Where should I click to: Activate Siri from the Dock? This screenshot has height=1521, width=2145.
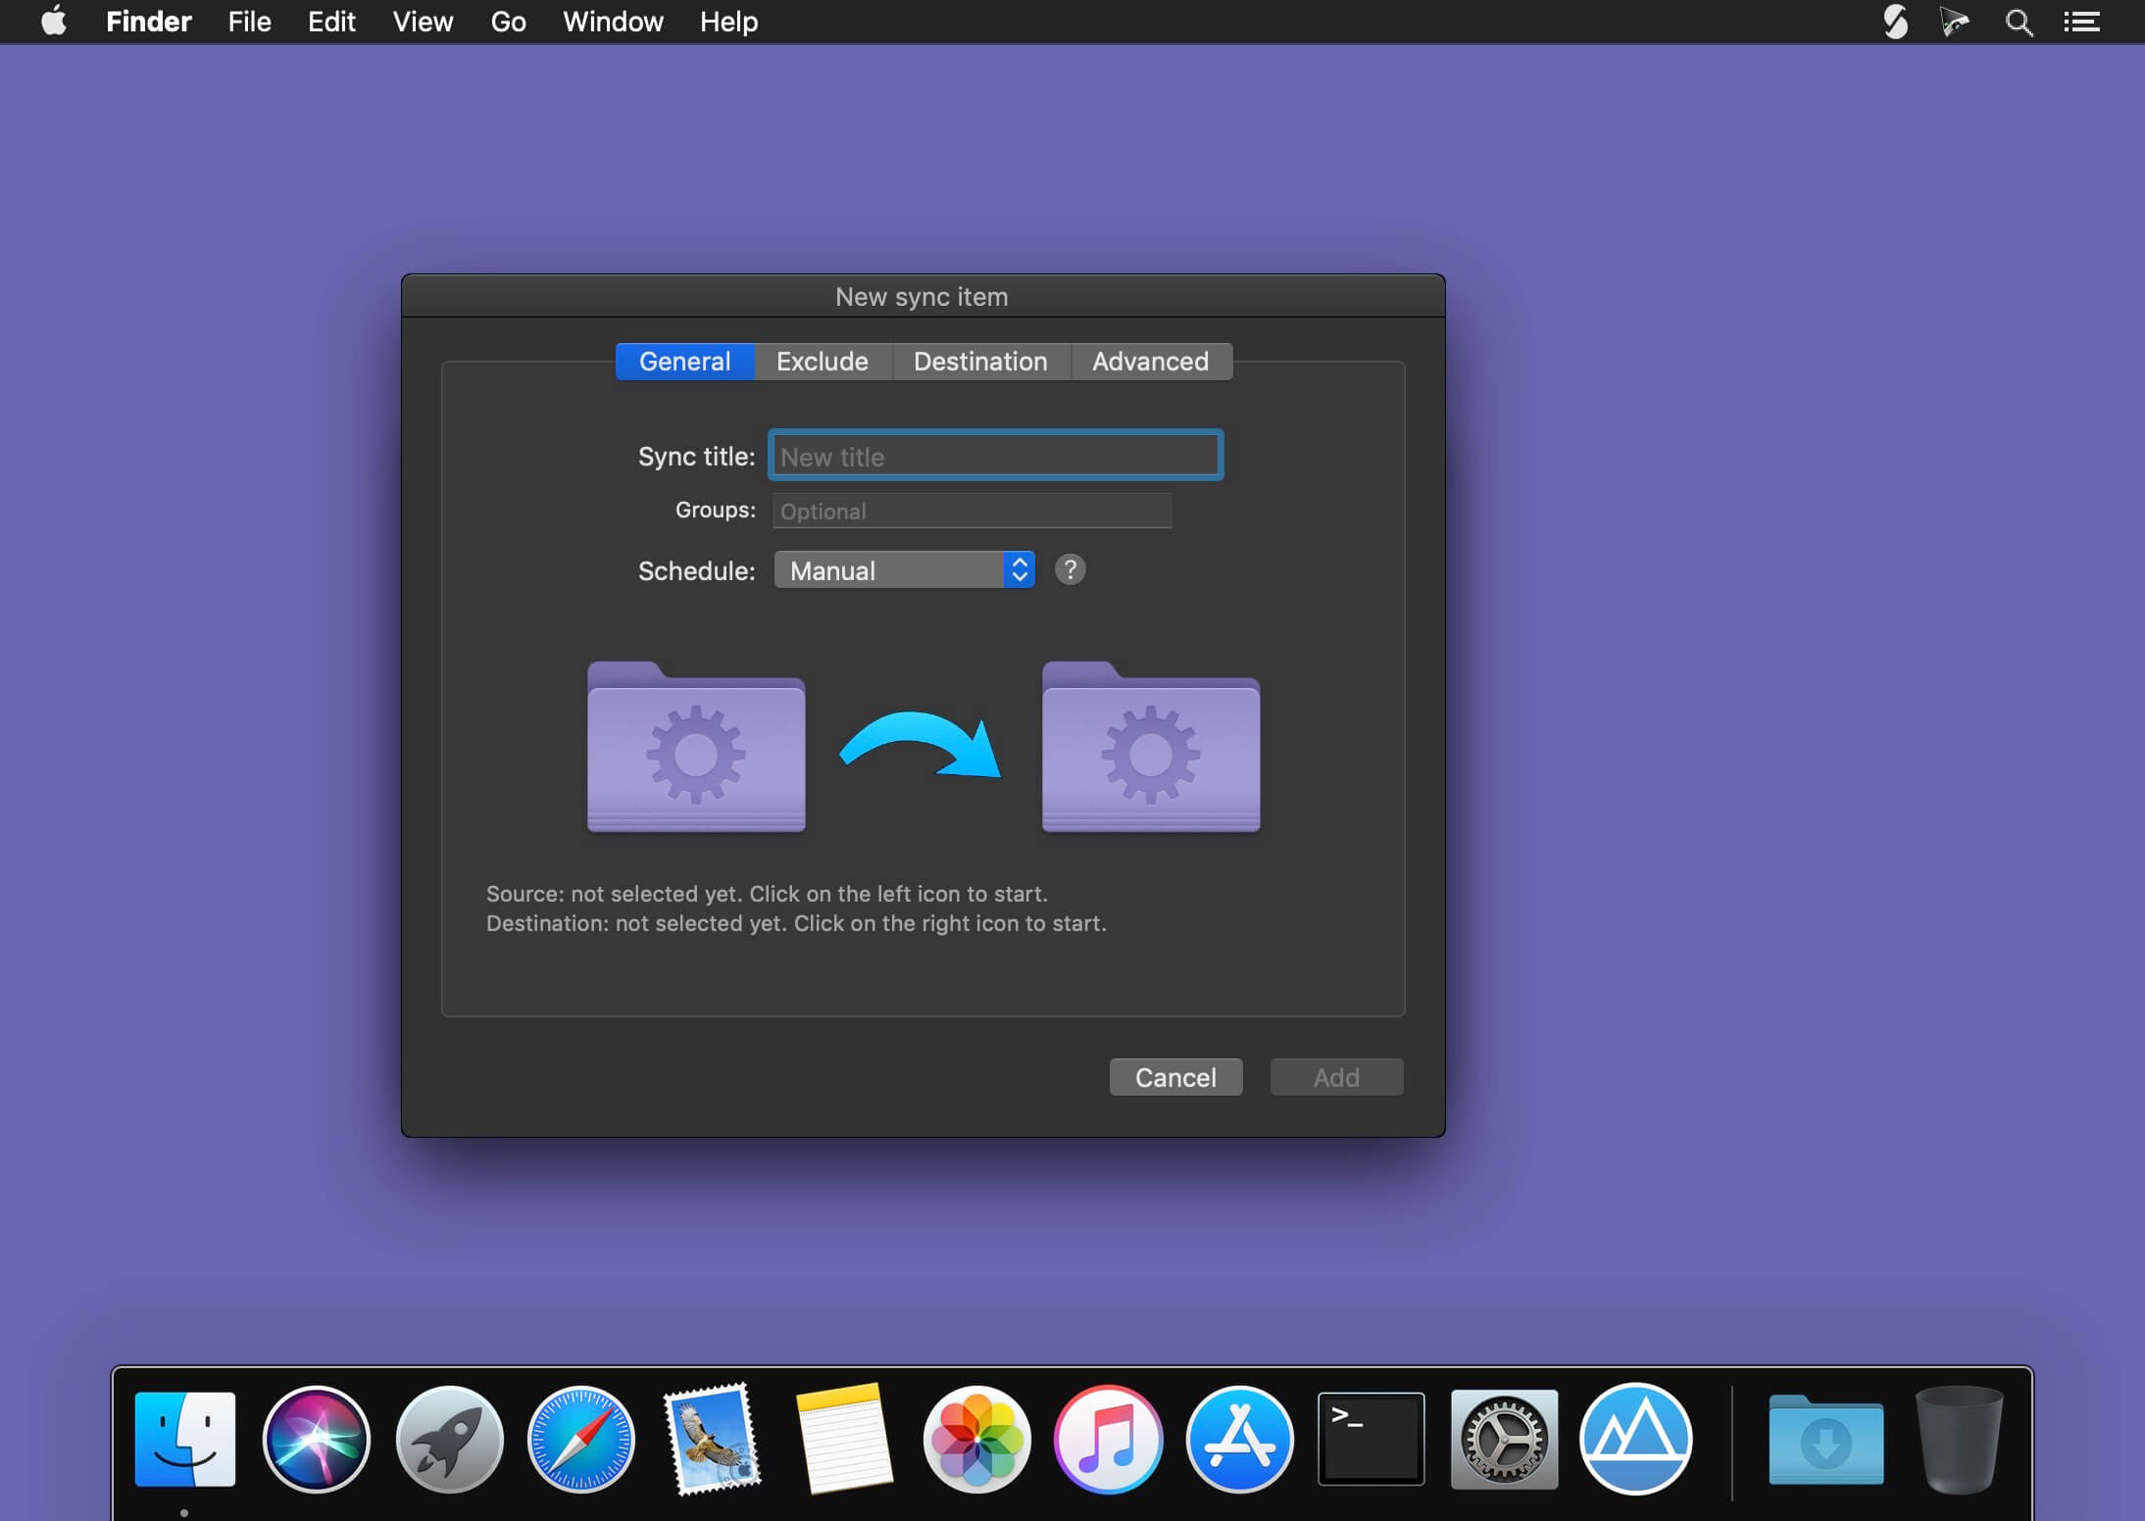tap(316, 1438)
